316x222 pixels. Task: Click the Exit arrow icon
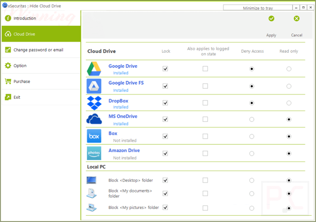coord(8,97)
